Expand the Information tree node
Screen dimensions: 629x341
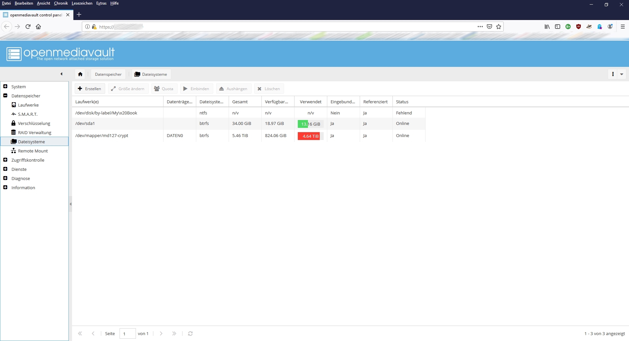(x=5, y=188)
